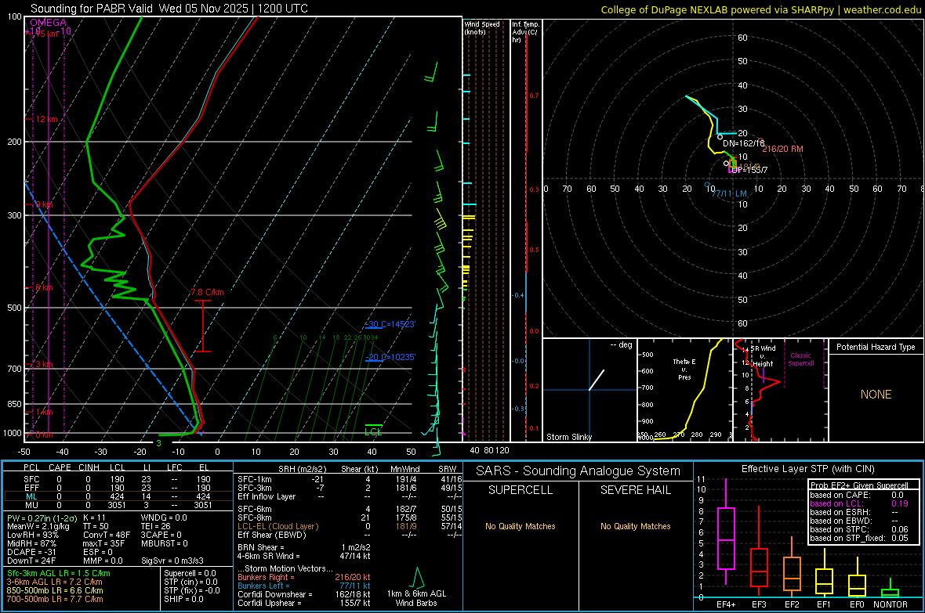Click the 'UP=155/7' hodograph label
The image size is (925, 613).
pyautogui.click(x=749, y=170)
